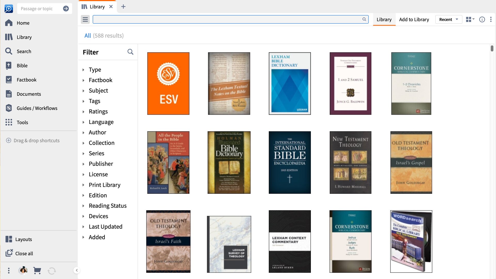Toggle the filter sidebar hamburger button
The width and height of the screenshot is (496, 279).
[x=85, y=19]
